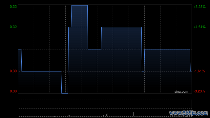Click the upper red 0.30 price label
Viewport: 210px width, 118px height.
[x=13, y=71]
